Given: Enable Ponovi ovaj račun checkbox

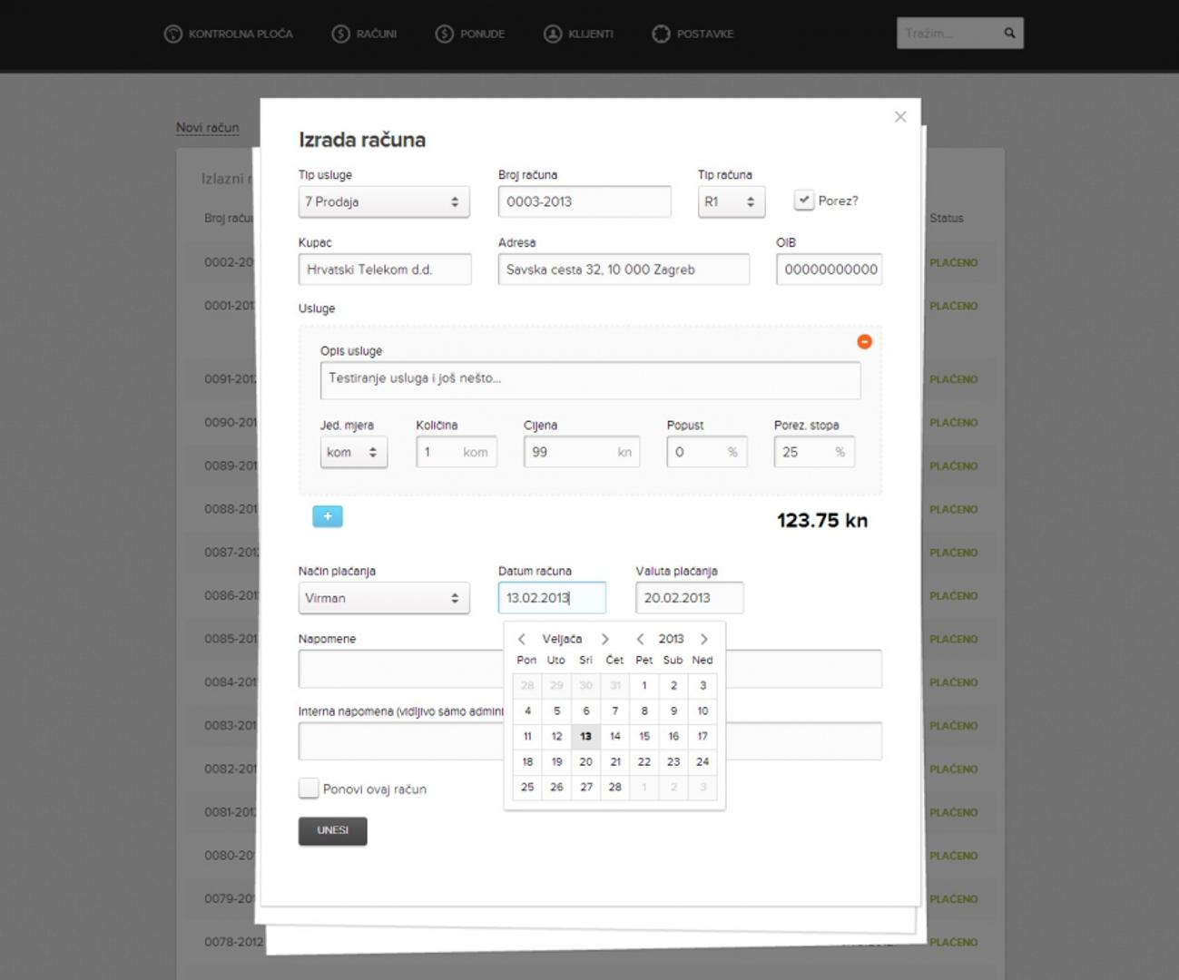Looking at the screenshot, I should (x=309, y=789).
